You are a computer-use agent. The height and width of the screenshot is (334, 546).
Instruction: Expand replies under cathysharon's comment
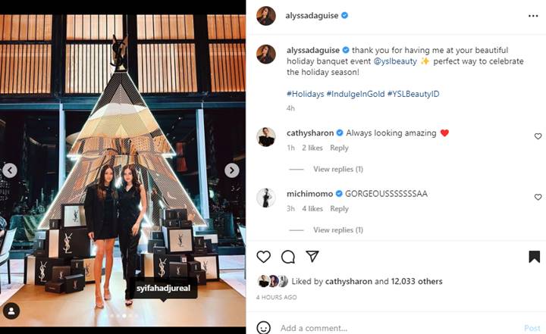(337, 169)
